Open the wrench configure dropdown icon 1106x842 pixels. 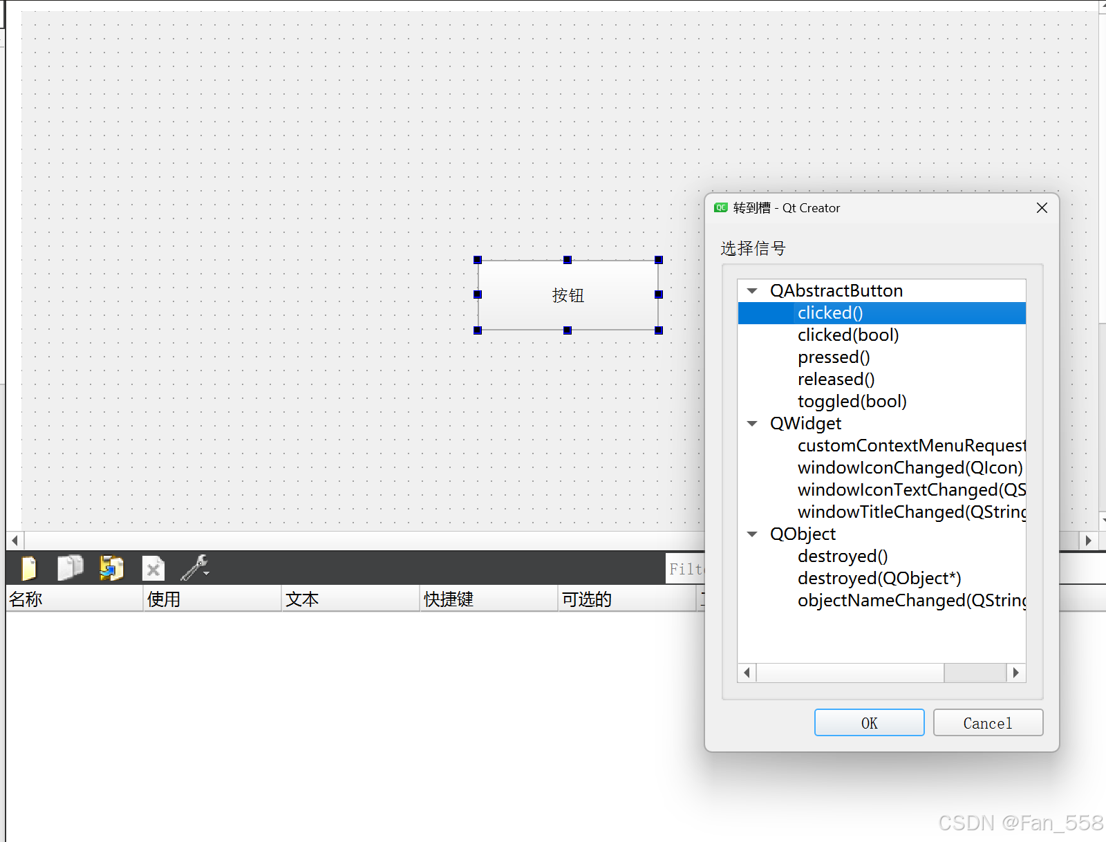click(x=195, y=568)
